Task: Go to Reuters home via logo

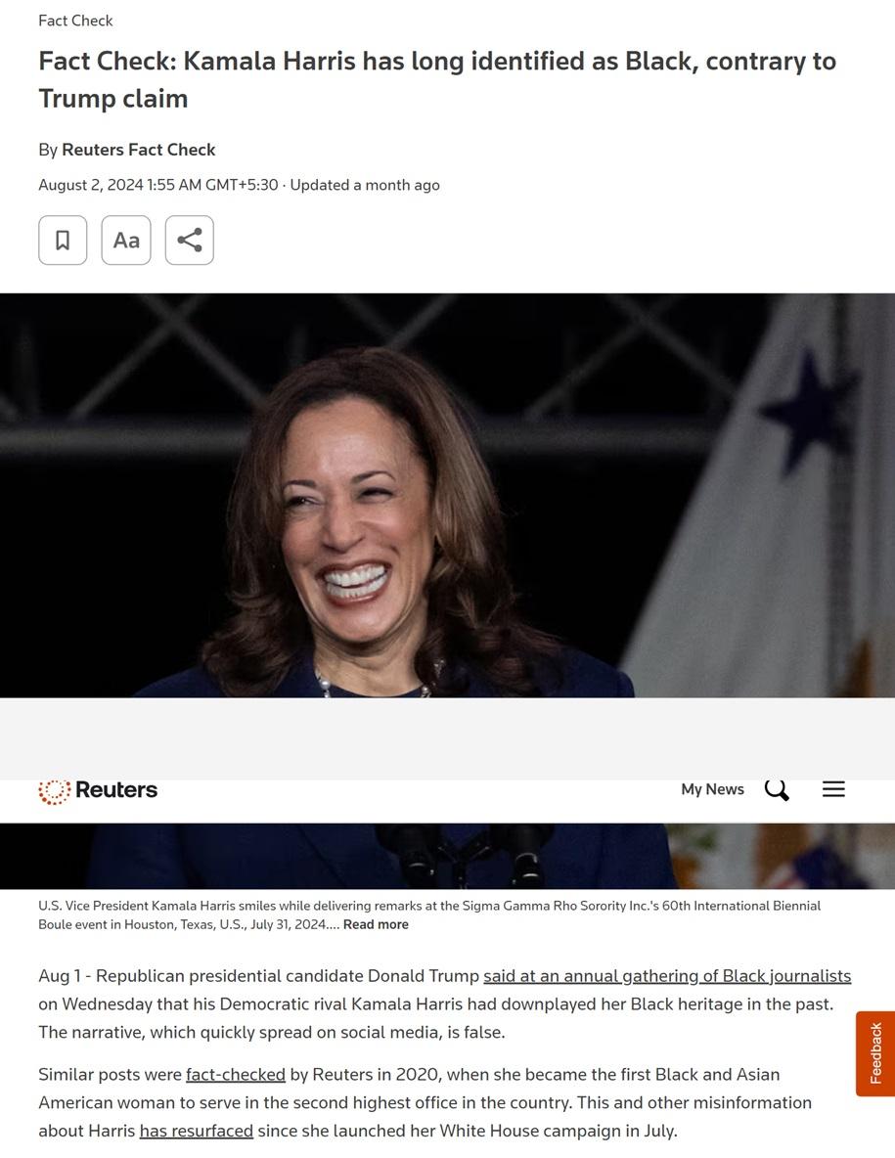Action: [x=98, y=790]
